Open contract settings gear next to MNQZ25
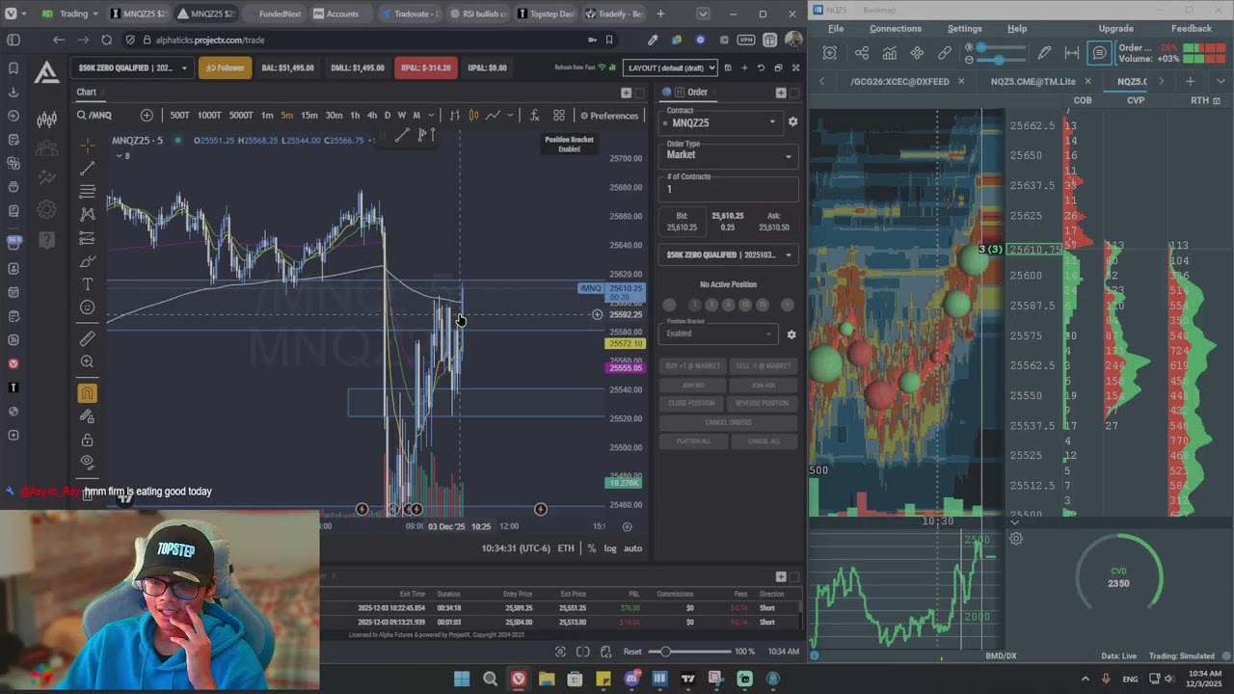The height and width of the screenshot is (694, 1234). (792, 122)
